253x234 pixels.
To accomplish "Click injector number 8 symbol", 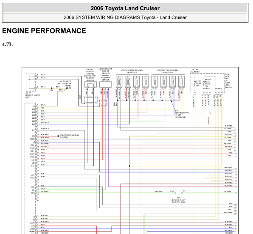I will click(119, 82).
